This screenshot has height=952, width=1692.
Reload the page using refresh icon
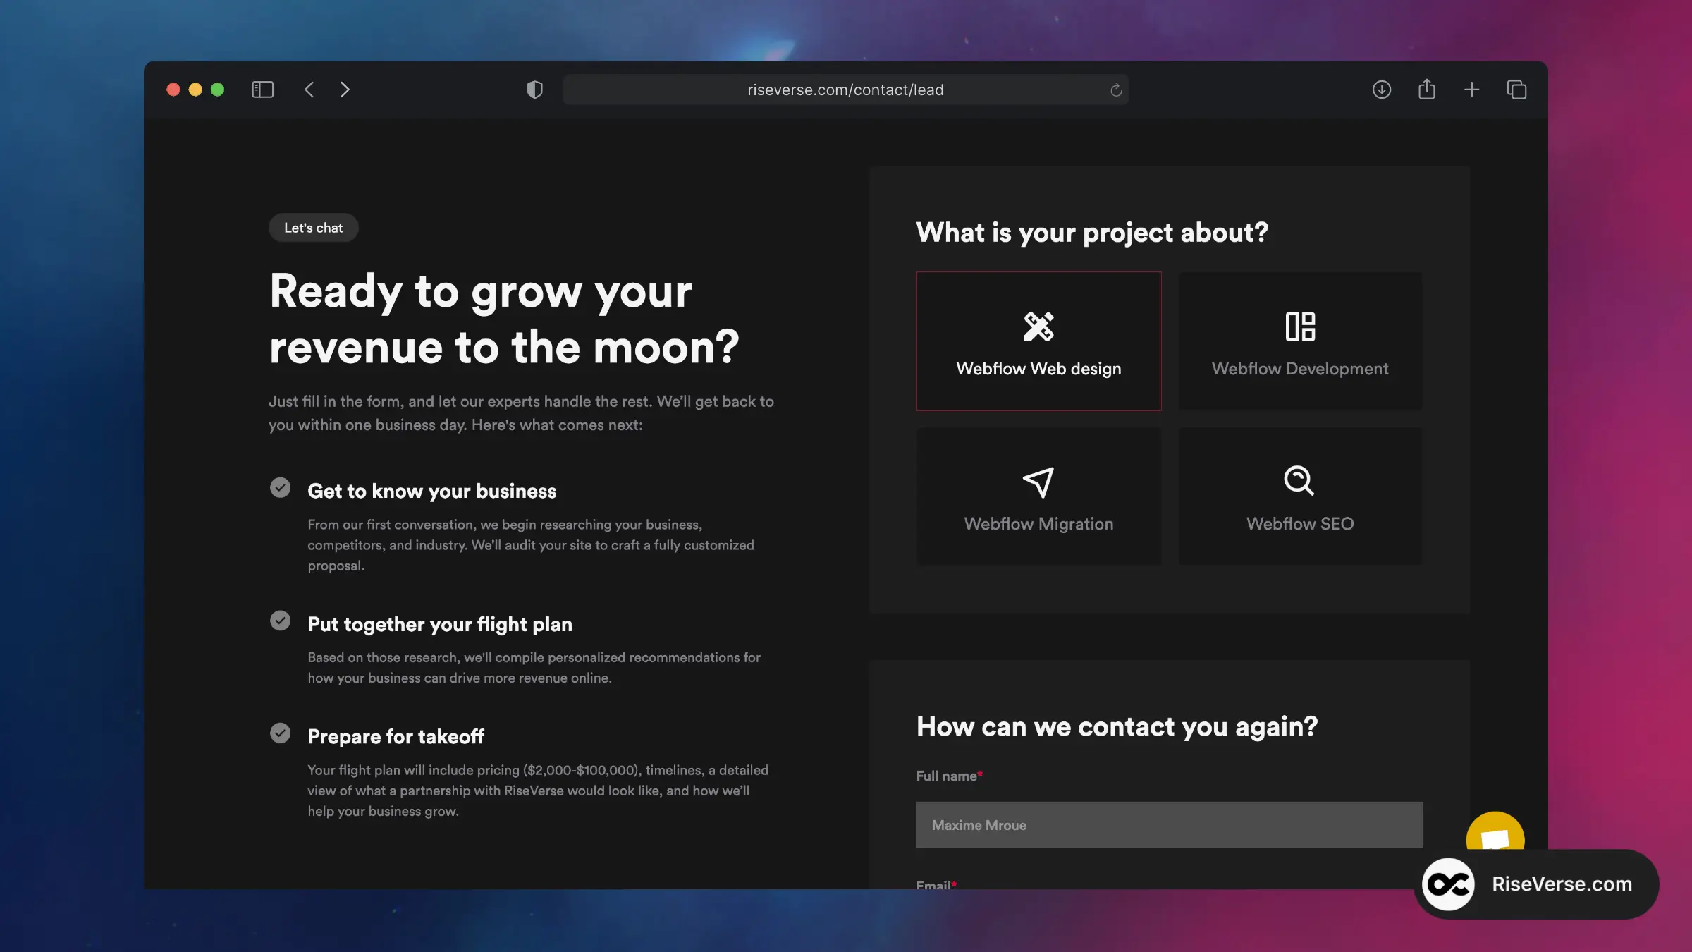pos(1115,90)
